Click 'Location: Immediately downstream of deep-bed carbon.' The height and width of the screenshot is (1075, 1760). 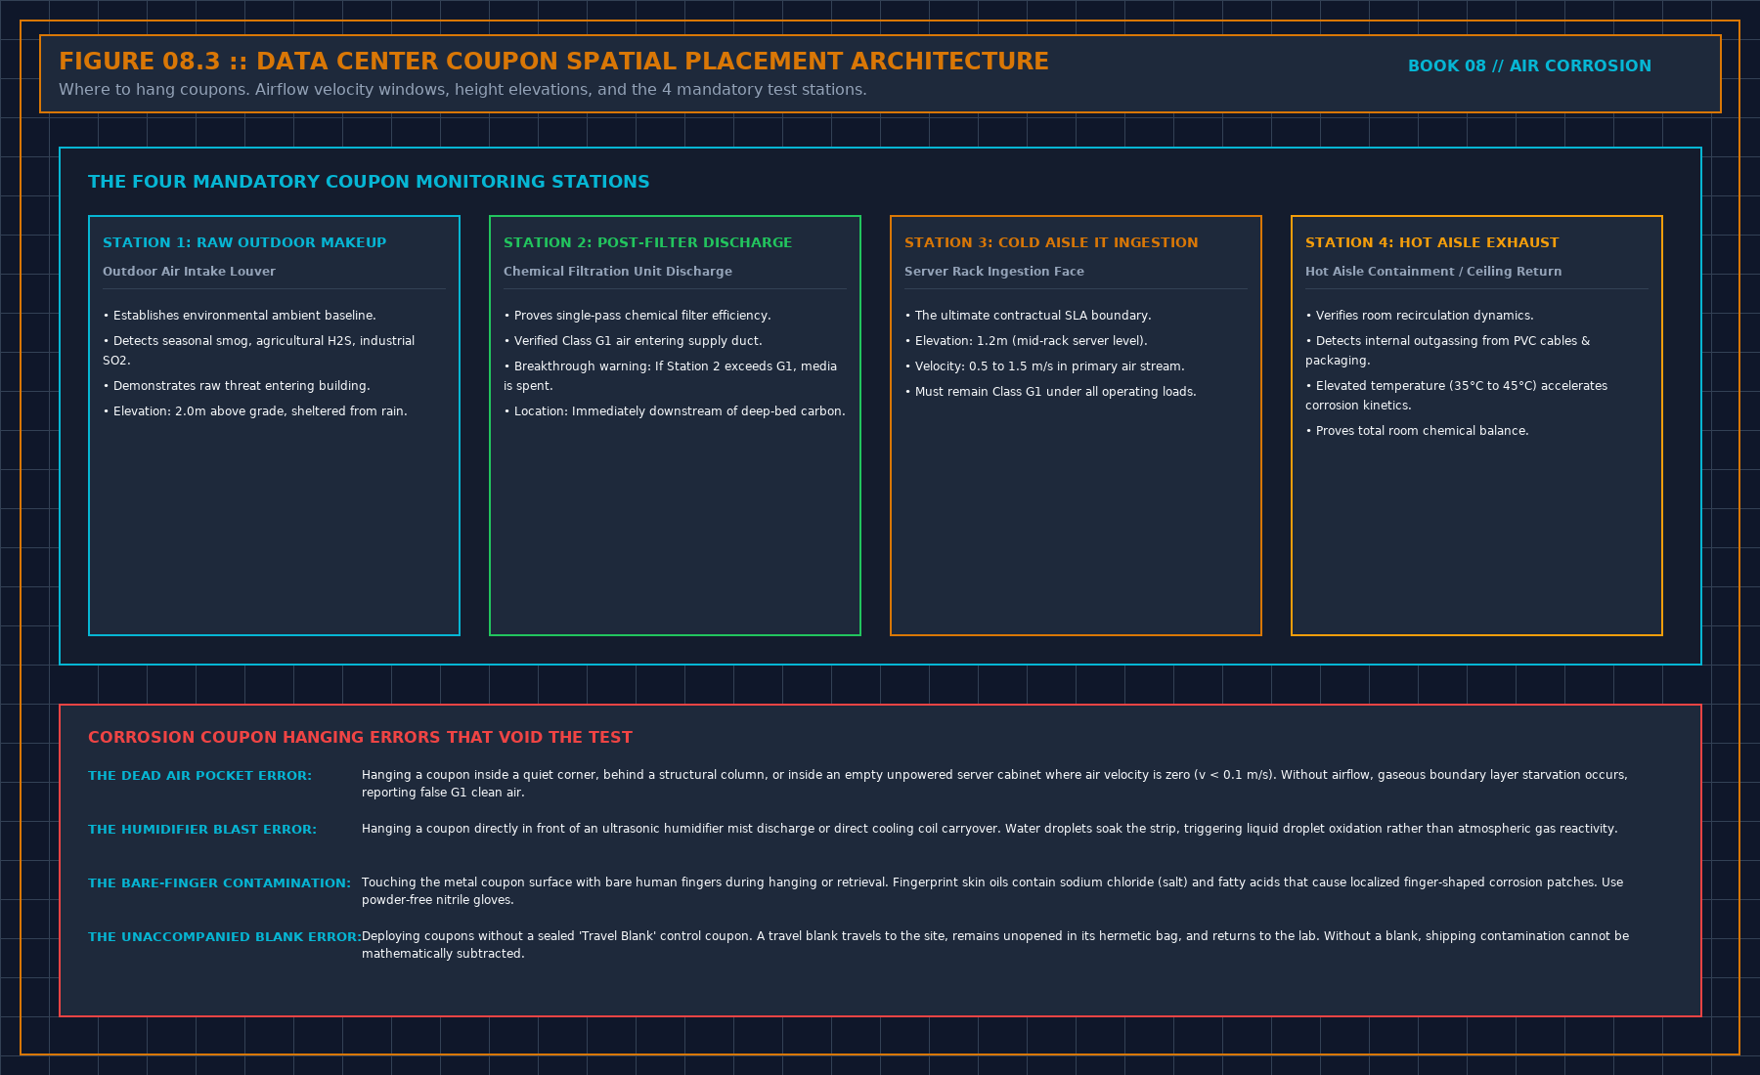675,411
